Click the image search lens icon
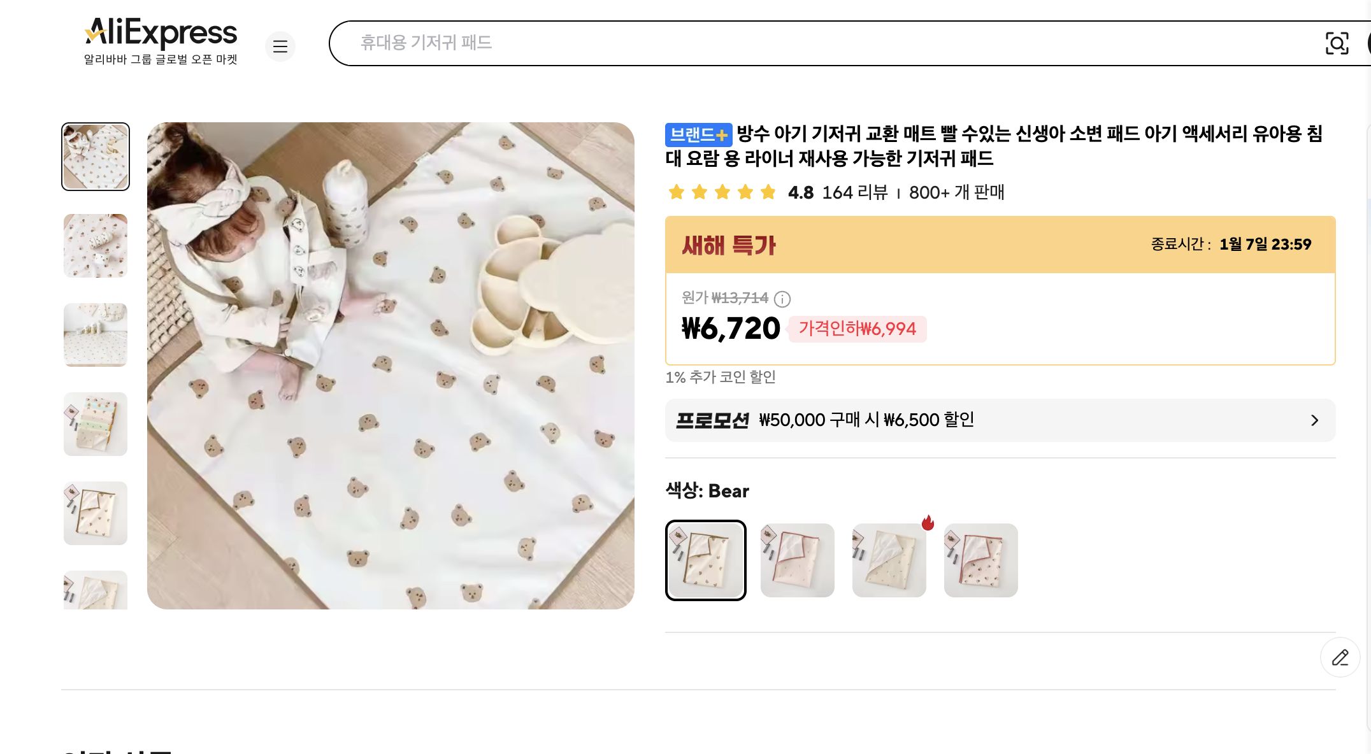The image size is (1371, 754). (1337, 43)
